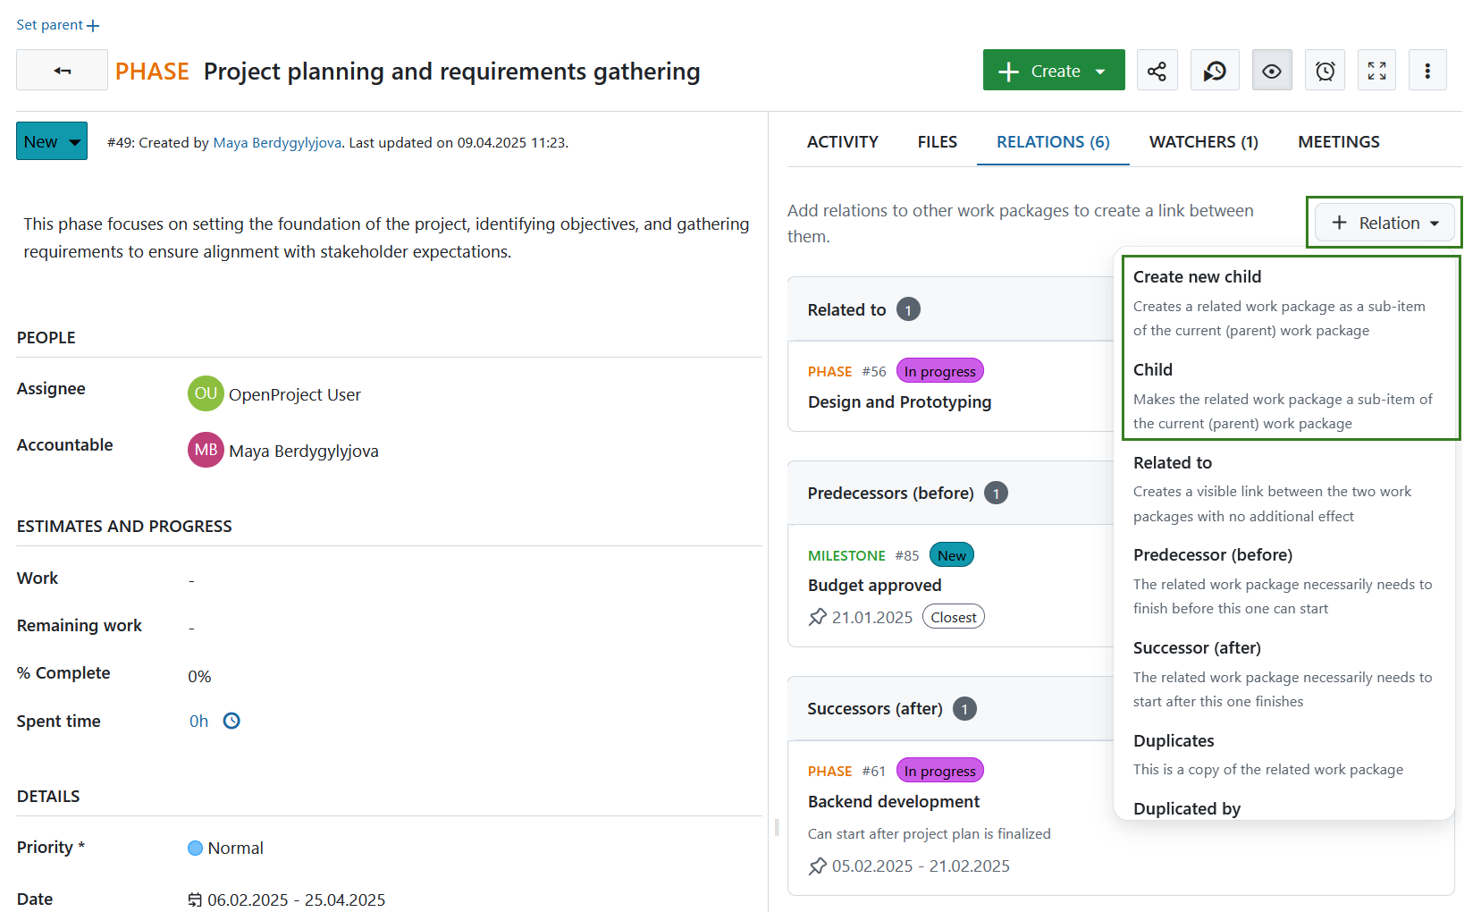Click the date range 06.02.2025 - 25.04.2025
Viewport: 1464px width, 912px height.
coord(296,899)
